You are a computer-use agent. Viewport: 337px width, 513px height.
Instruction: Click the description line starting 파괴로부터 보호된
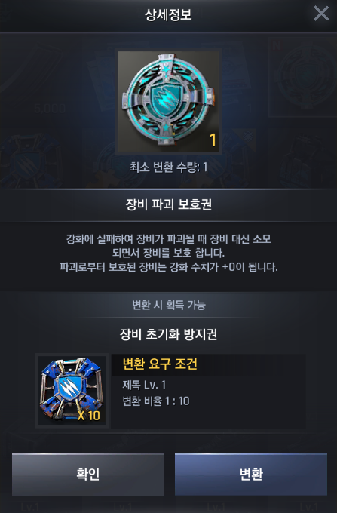point(169,267)
